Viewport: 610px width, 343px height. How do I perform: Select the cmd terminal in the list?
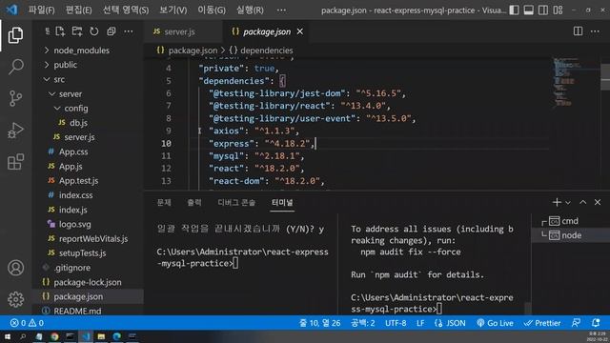[570, 221]
